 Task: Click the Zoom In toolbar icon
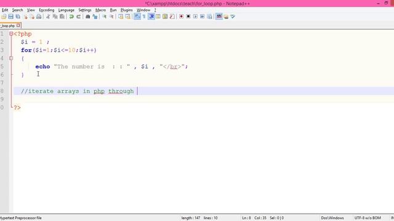pos(104,17)
